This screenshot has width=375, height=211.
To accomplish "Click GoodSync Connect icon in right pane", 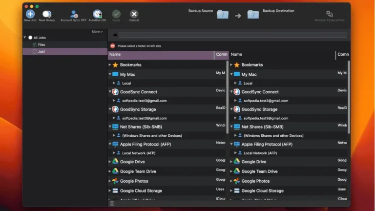I will (237, 92).
